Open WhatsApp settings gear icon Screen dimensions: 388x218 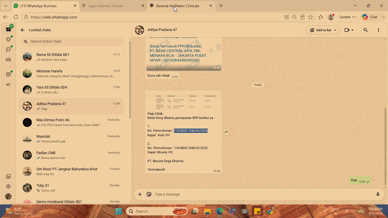tap(8, 186)
